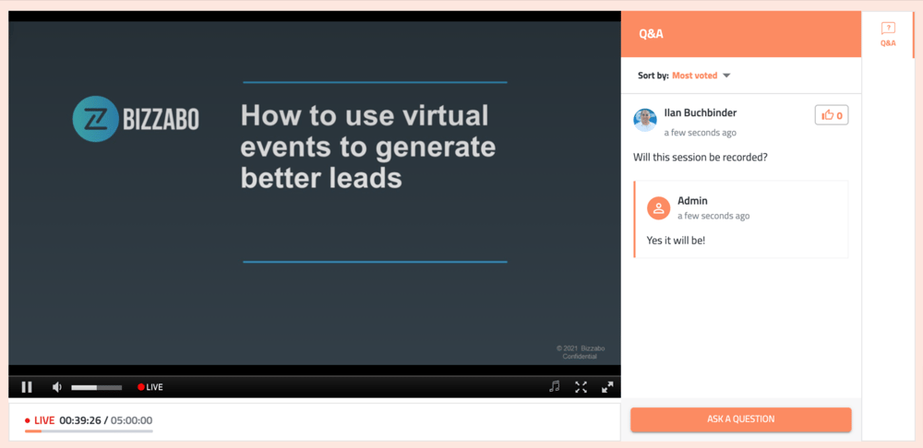This screenshot has width=923, height=448.
Task: Mute the video speaker icon
Action: [x=57, y=387]
